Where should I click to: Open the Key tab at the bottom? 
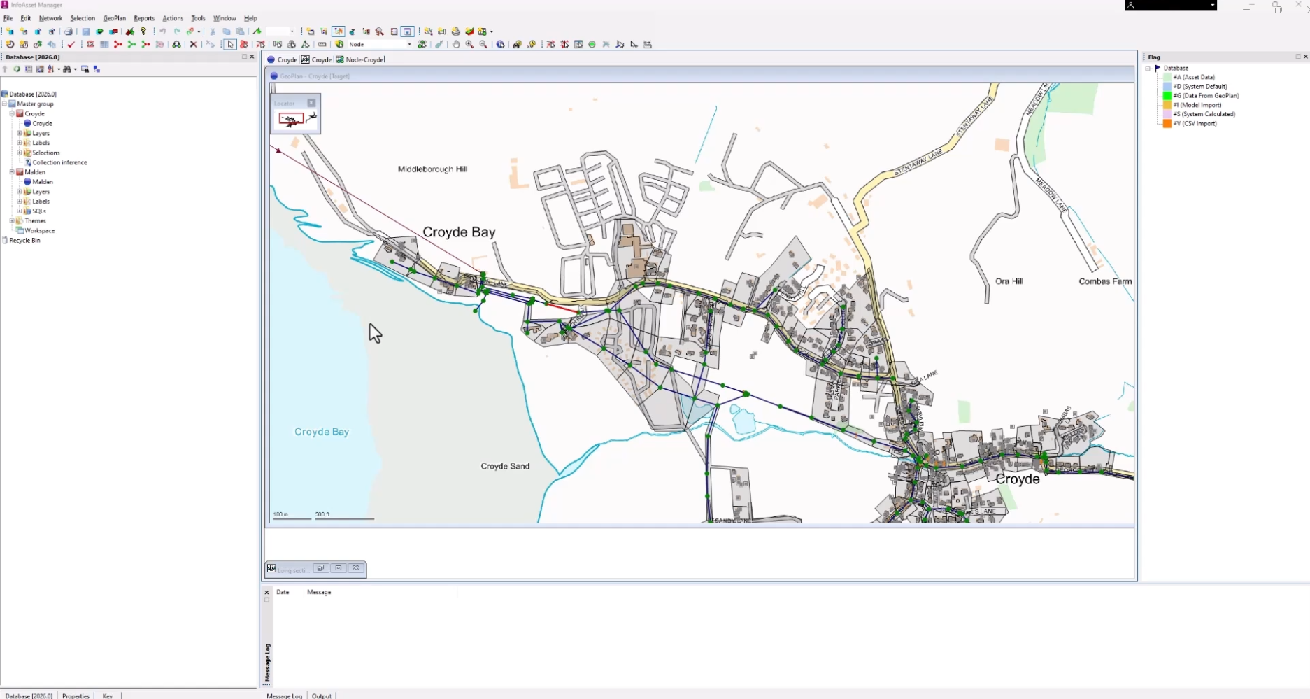pyautogui.click(x=108, y=696)
